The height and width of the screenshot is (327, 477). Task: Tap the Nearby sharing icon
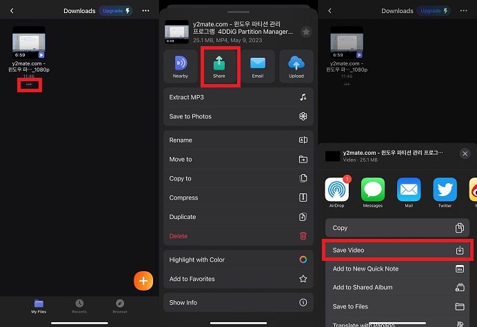(x=181, y=67)
